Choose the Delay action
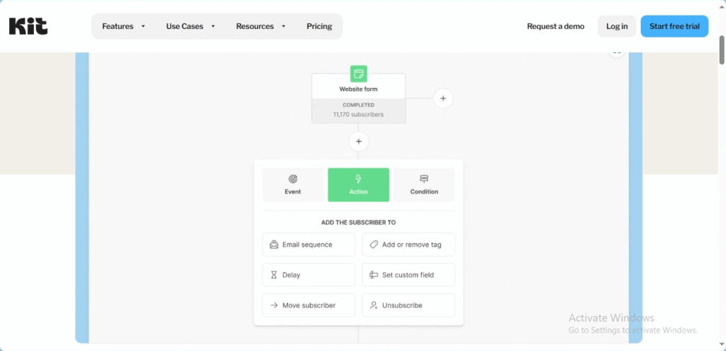 (309, 275)
